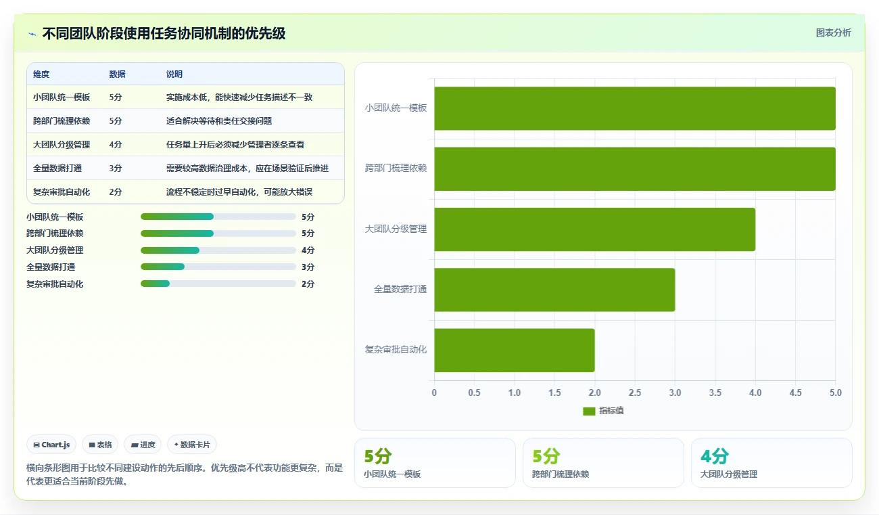Click the footer note about 横向条形图
879x515 pixels.
(185, 474)
